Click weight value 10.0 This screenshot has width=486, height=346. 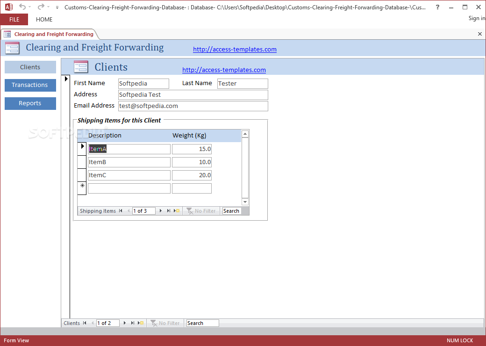[x=192, y=162]
